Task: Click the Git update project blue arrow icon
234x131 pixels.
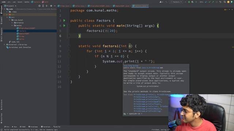Action: click(206, 2)
